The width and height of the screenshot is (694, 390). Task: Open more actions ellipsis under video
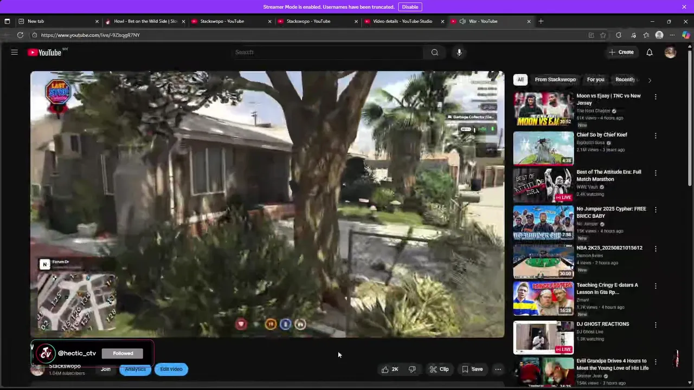pos(498,369)
